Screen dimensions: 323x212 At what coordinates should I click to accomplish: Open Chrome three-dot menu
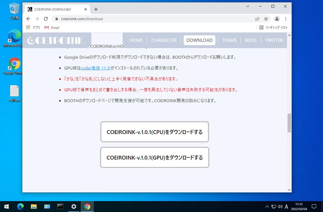coord(286,19)
